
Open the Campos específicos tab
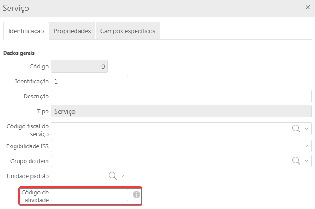click(127, 31)
